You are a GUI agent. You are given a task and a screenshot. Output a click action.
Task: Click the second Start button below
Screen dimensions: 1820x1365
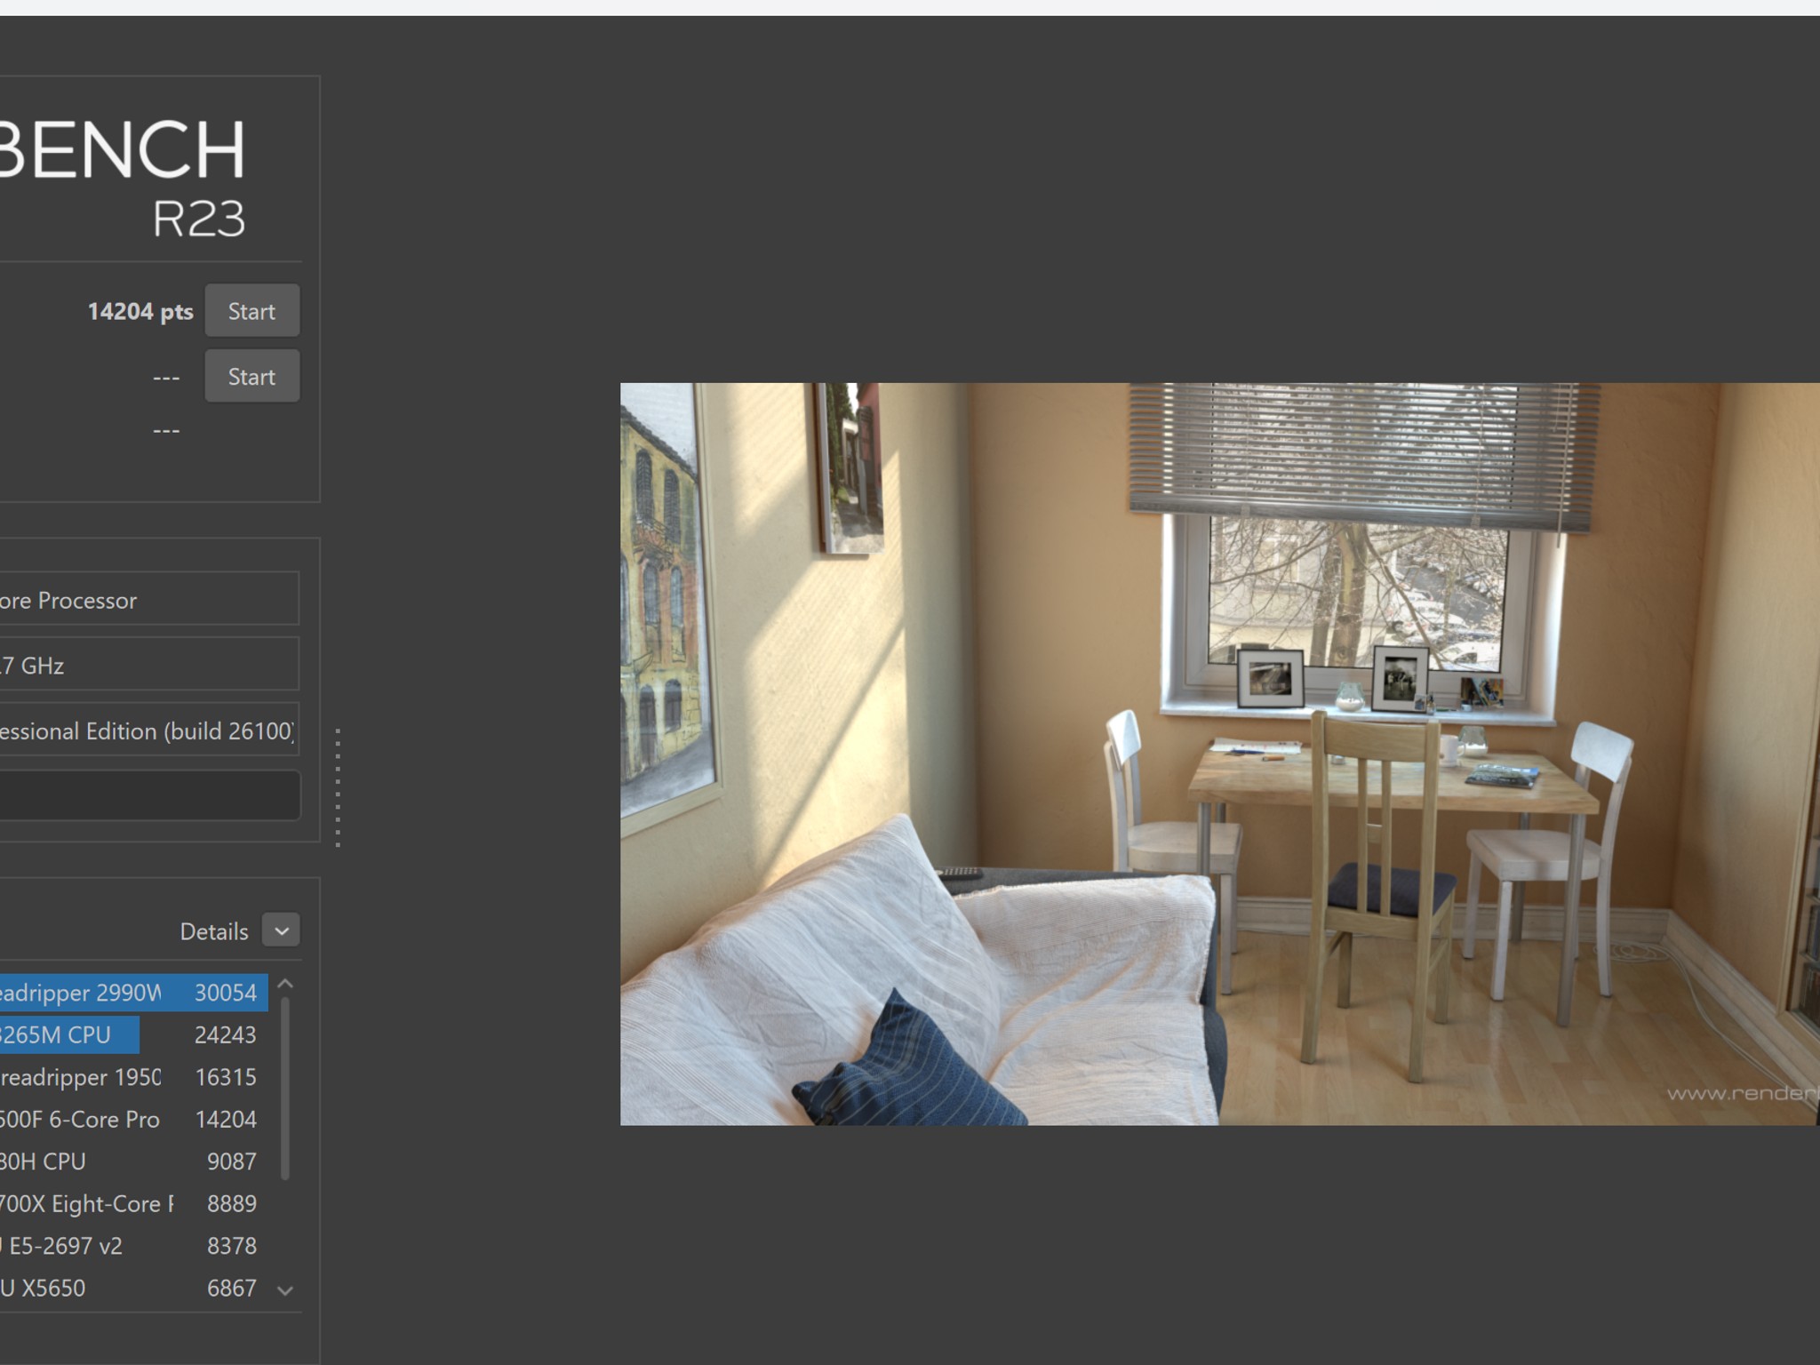[x=251, y=376]
